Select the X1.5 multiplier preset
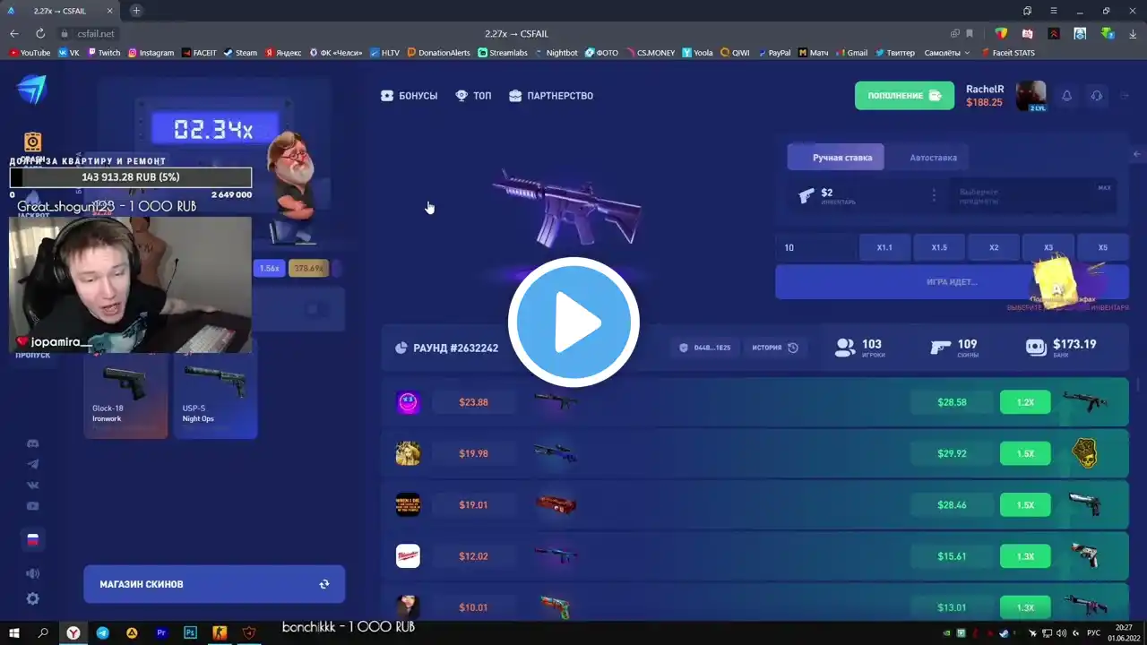The width and height of the screenshot is (1147, 645). tap(939, 247)
